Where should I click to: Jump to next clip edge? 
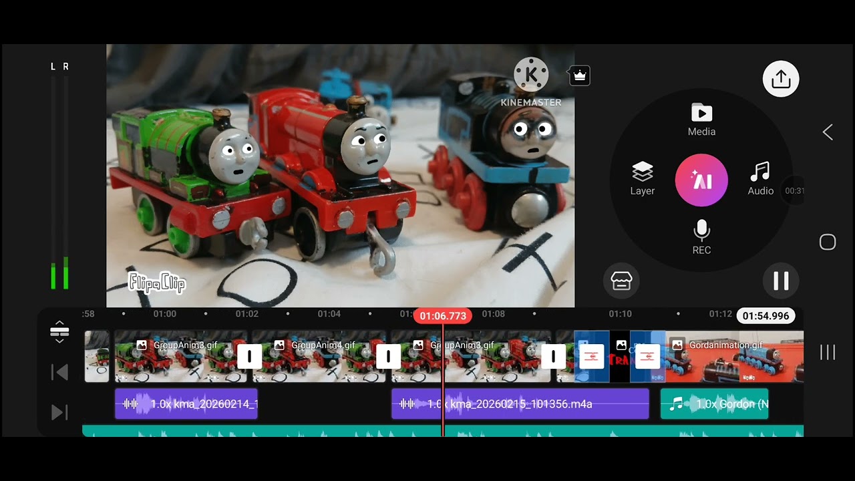coord(59,413)
